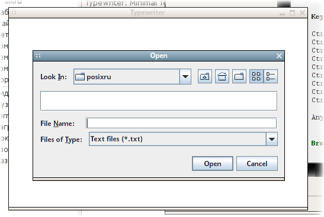Jump to the Home folder icon
This screenshot has height=217, width=324.
coord(222,76)
